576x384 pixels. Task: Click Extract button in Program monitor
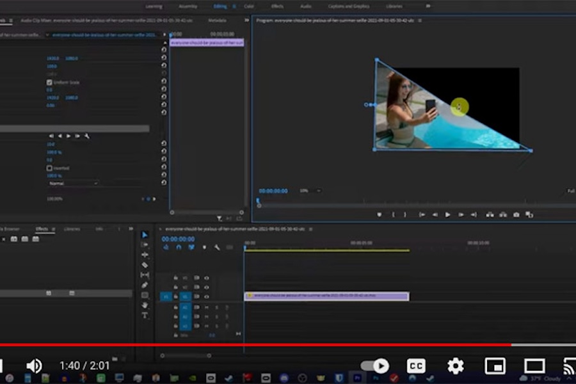coord(503,214)
